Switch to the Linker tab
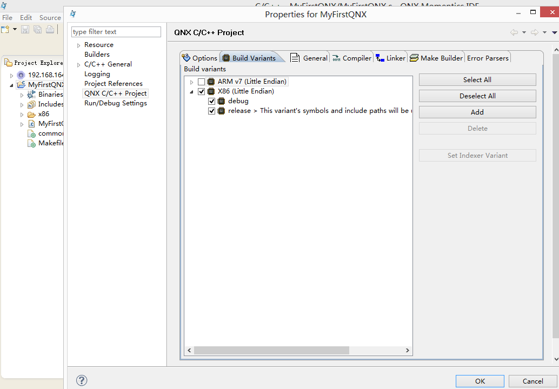The height and width of the screenshot is (389, 559). [391, 58]
